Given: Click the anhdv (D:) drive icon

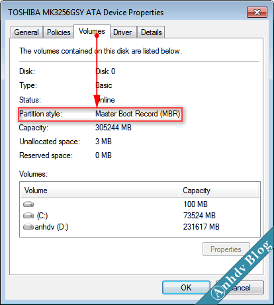Looking at the screenshot, I should point(28,227).
